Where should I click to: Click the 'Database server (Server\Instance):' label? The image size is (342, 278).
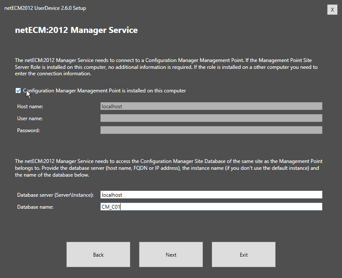click(x=56, y=195)
